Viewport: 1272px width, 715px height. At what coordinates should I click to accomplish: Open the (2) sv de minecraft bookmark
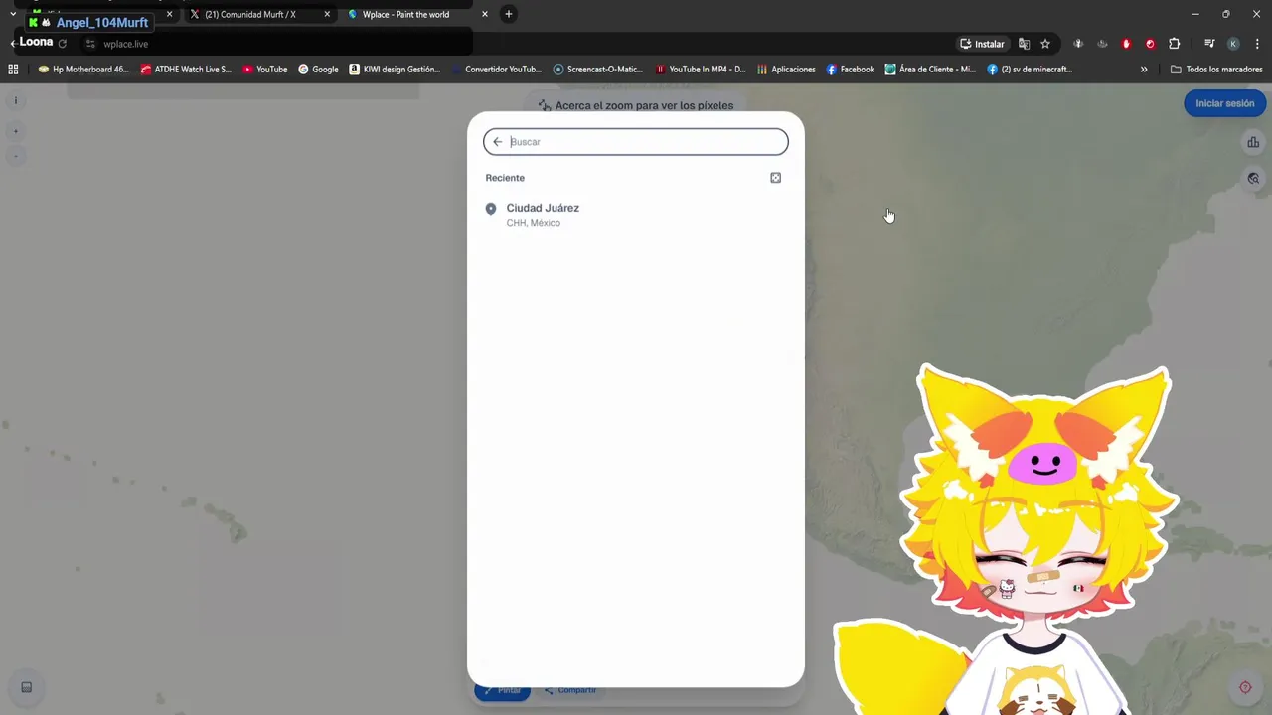(x=1030, y=70)
